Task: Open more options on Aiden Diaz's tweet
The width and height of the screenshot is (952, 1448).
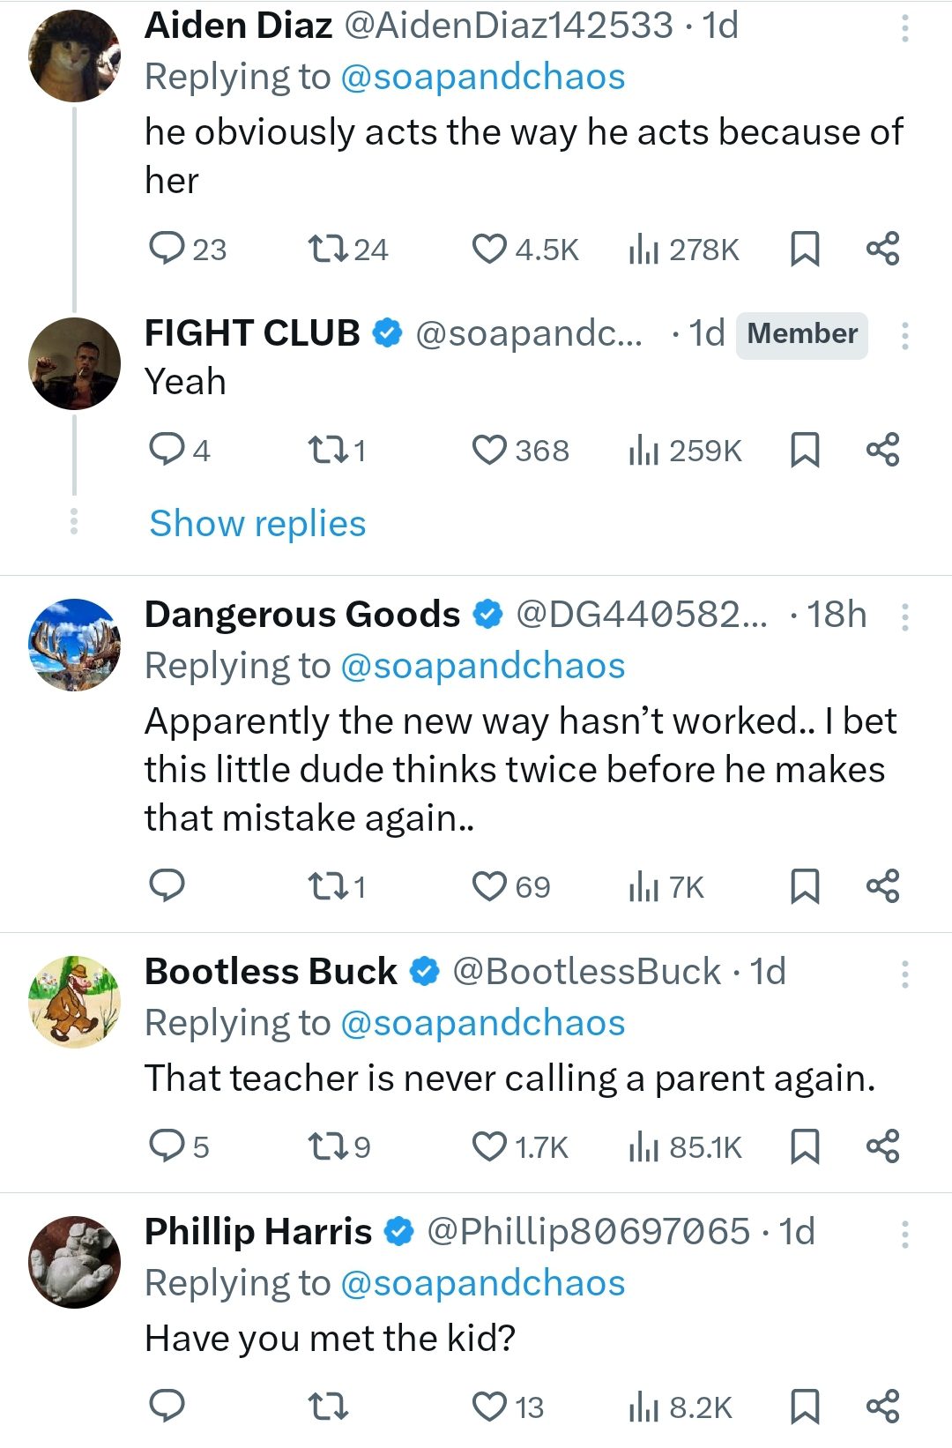Action: (x=904, y=29)
